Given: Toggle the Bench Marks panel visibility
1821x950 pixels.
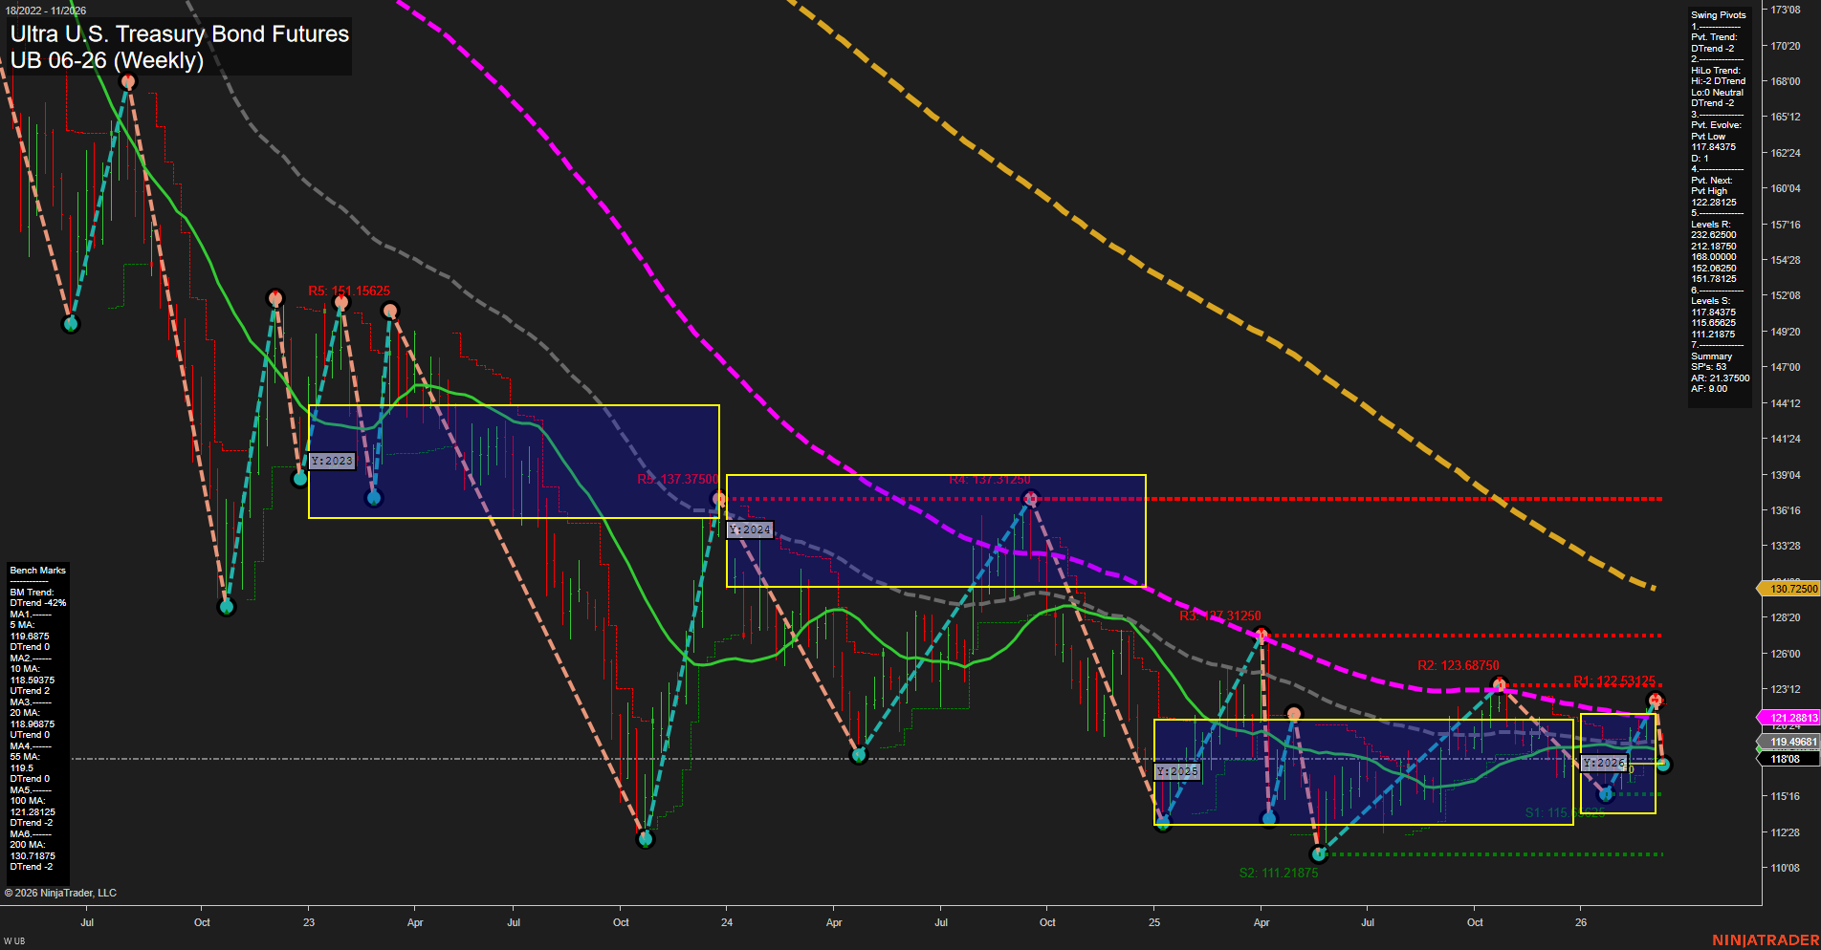Looking at the screenshot, I should pyautogui.click(x=36, y=570).
